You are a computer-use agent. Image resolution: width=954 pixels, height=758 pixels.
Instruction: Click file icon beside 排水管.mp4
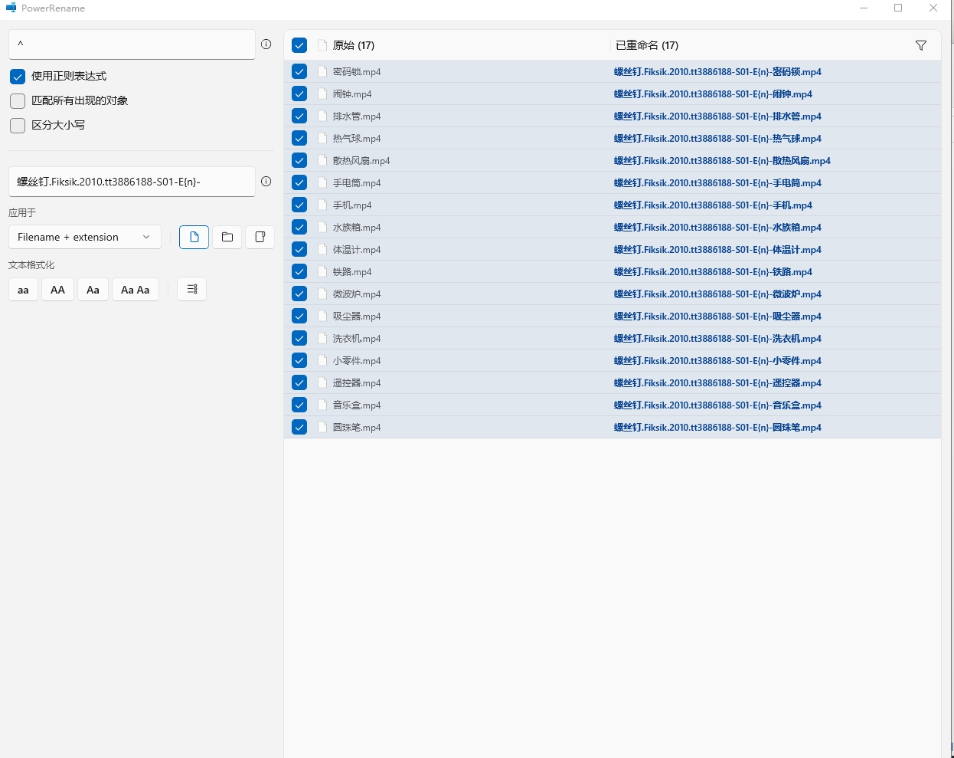322,116
